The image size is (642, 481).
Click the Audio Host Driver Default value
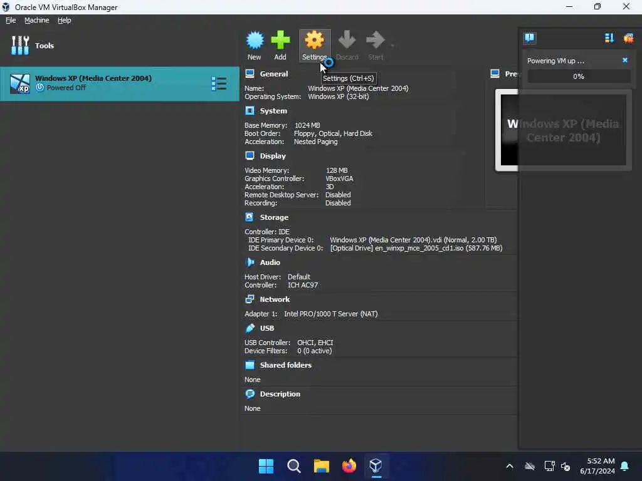299,276
